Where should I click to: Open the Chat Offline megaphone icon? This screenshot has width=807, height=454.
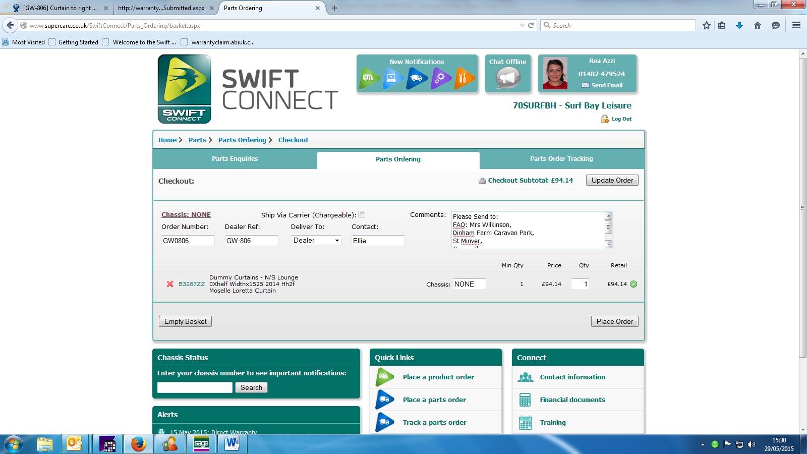coord(507,78)
